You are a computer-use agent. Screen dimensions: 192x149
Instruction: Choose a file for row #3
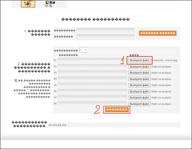tap(139, 73)
